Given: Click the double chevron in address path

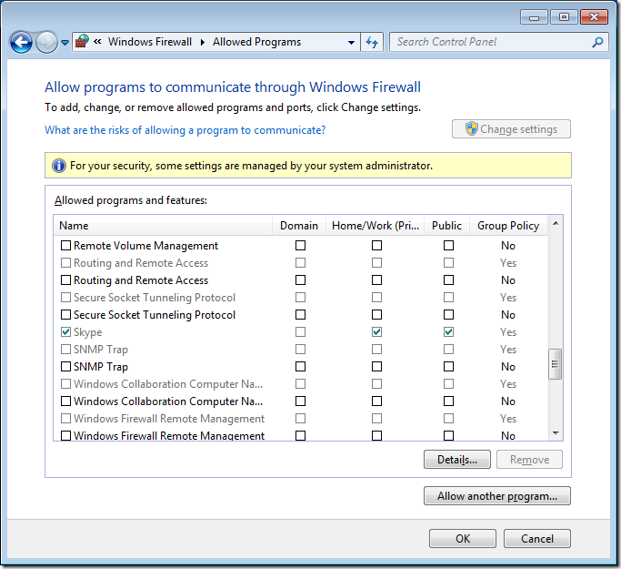Looking at the screenshot, I should [x=97, y=42].
